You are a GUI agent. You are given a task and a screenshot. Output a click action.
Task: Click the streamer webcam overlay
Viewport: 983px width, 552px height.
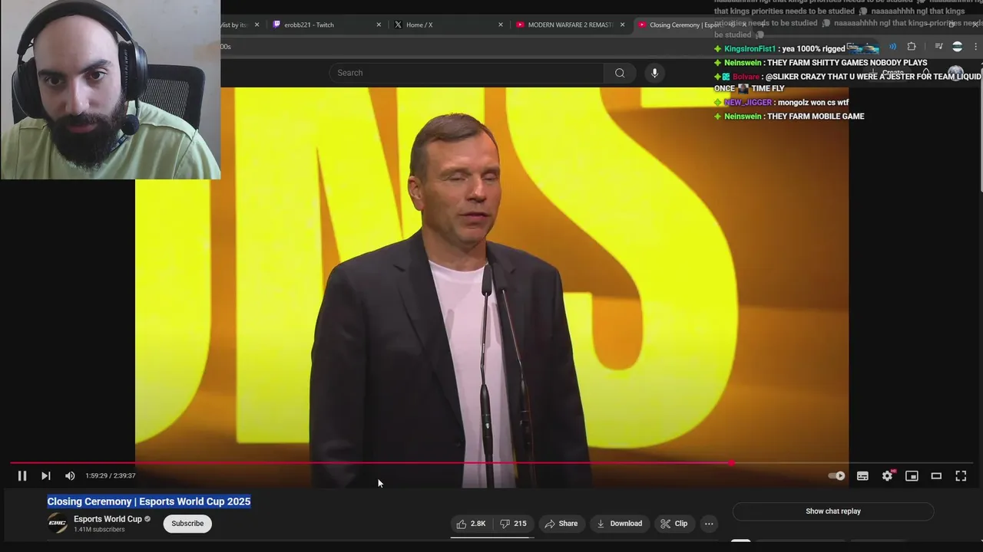111,90
